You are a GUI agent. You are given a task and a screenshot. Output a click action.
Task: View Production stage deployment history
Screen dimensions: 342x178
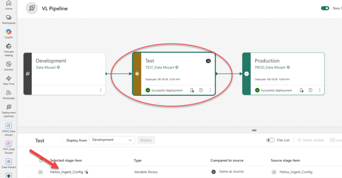pos(310,90)
